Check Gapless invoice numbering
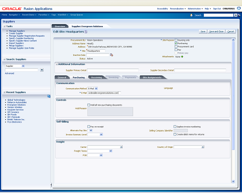Image resolution: width=242 pixels, height=193 pixels. point(175,127)
